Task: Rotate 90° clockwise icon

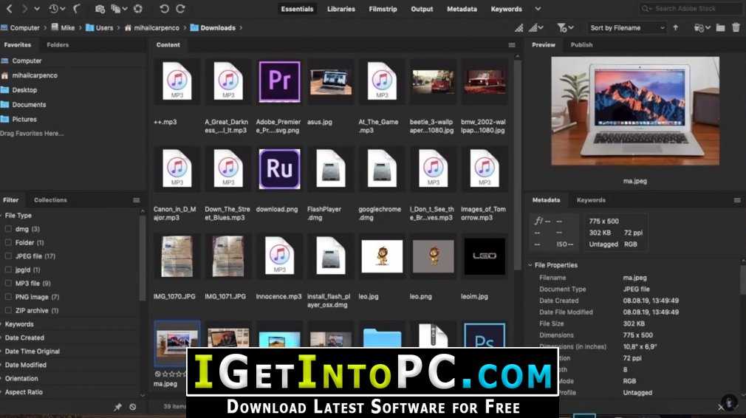Action: pyautogui.click(x=180, y=9)
